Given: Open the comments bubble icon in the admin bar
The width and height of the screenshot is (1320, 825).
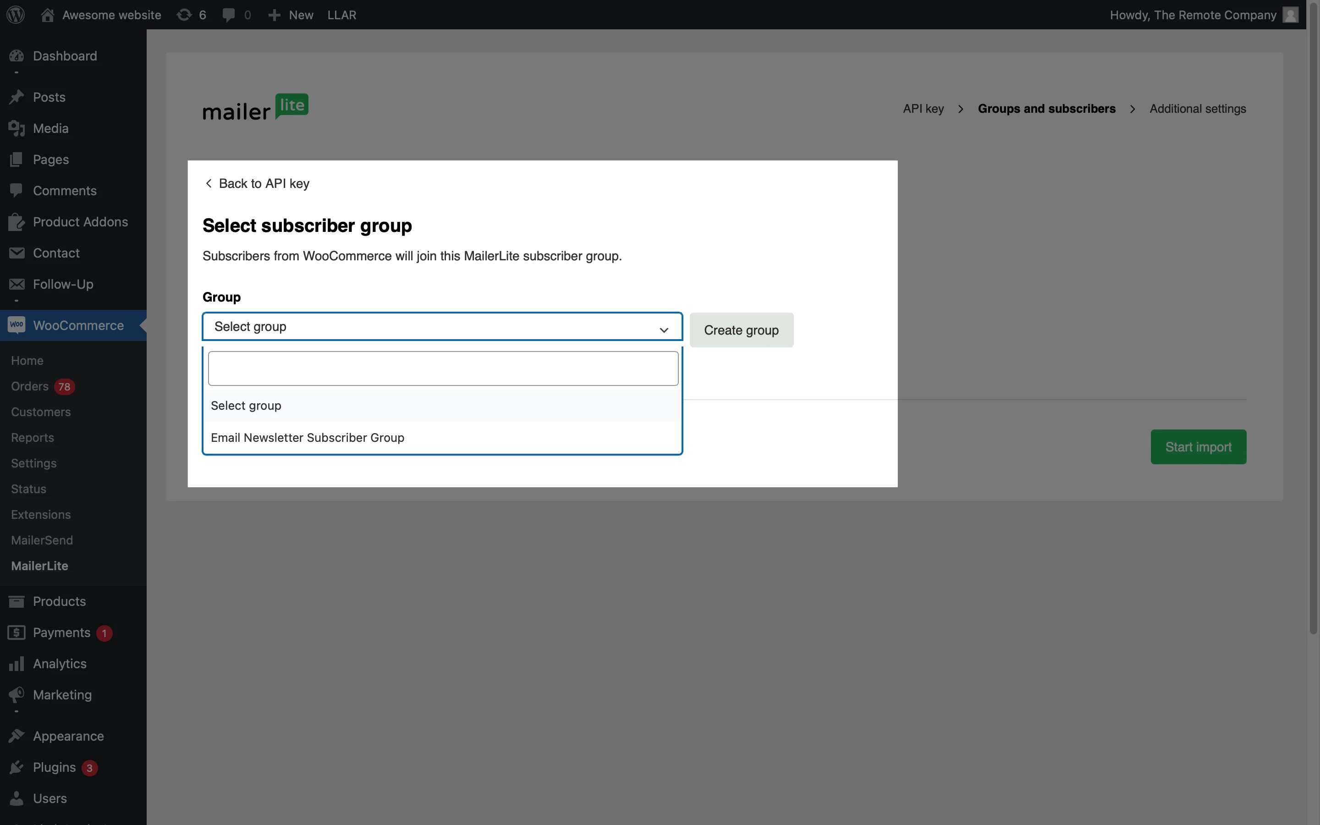Looking at the screenshot, I should pyautogui.click(x=229, y=15).
